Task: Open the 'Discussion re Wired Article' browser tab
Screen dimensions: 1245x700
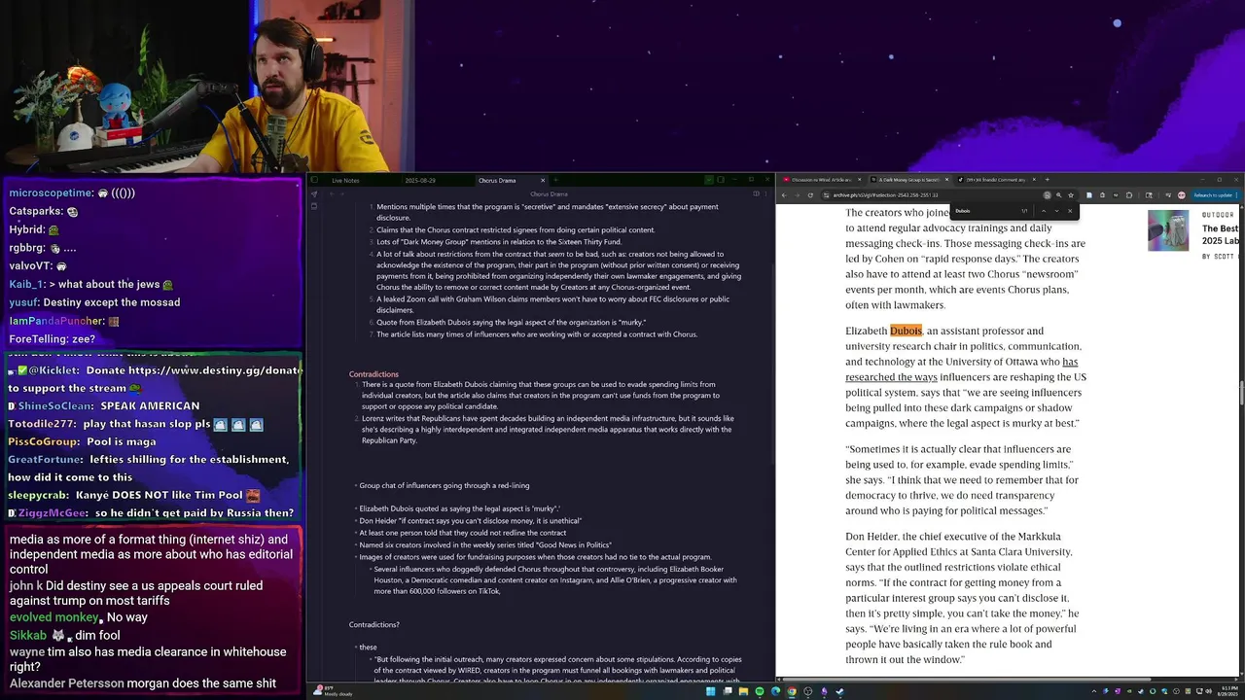Action: 822,180
